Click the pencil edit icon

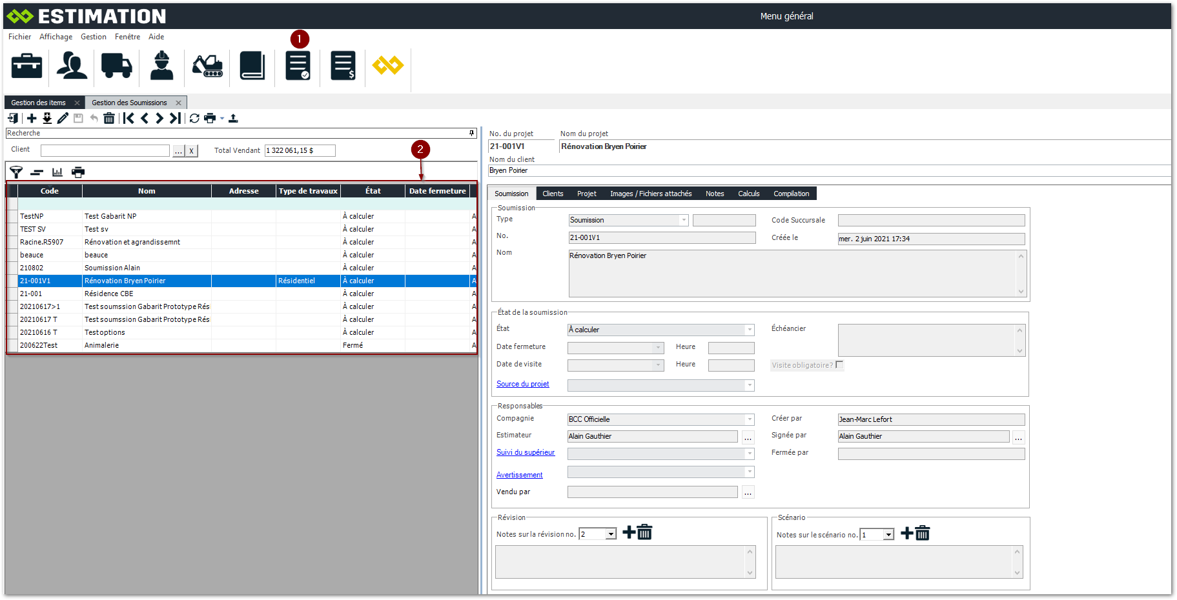pyautogui.click(x=63, y=118)
